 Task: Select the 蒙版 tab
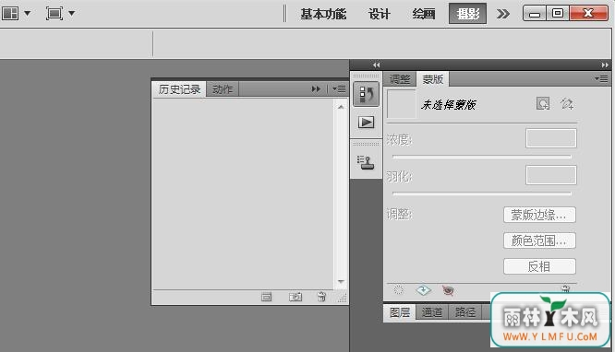[x=432, y=79]
